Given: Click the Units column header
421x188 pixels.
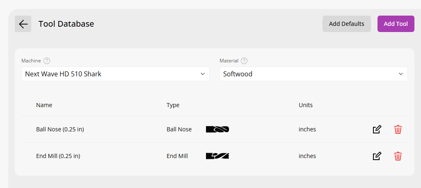Looking at the screenshot, I should tap(306, 105).
